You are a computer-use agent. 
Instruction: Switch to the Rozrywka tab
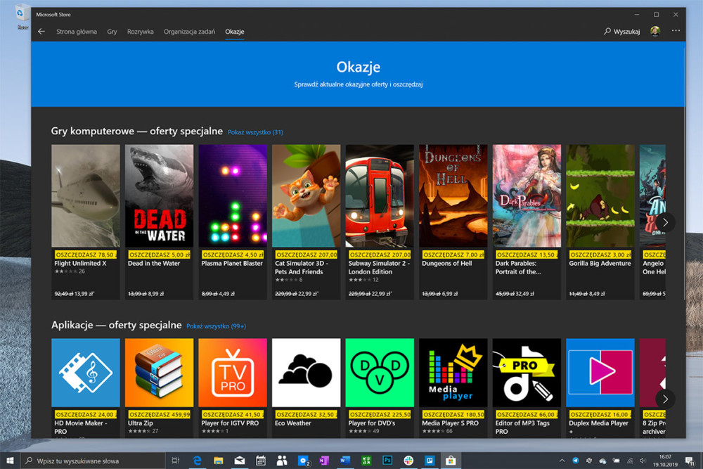pos(140,32)
